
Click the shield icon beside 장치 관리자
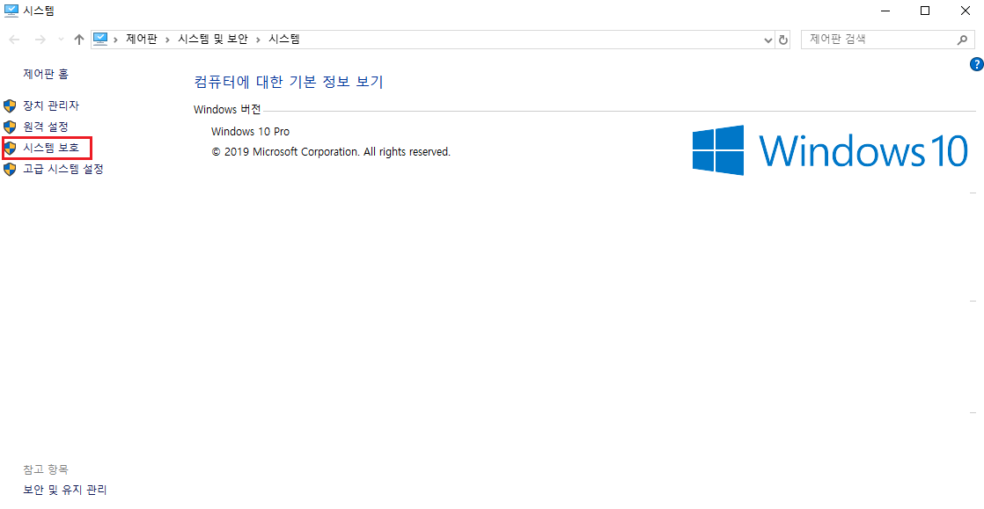point(10,105)
